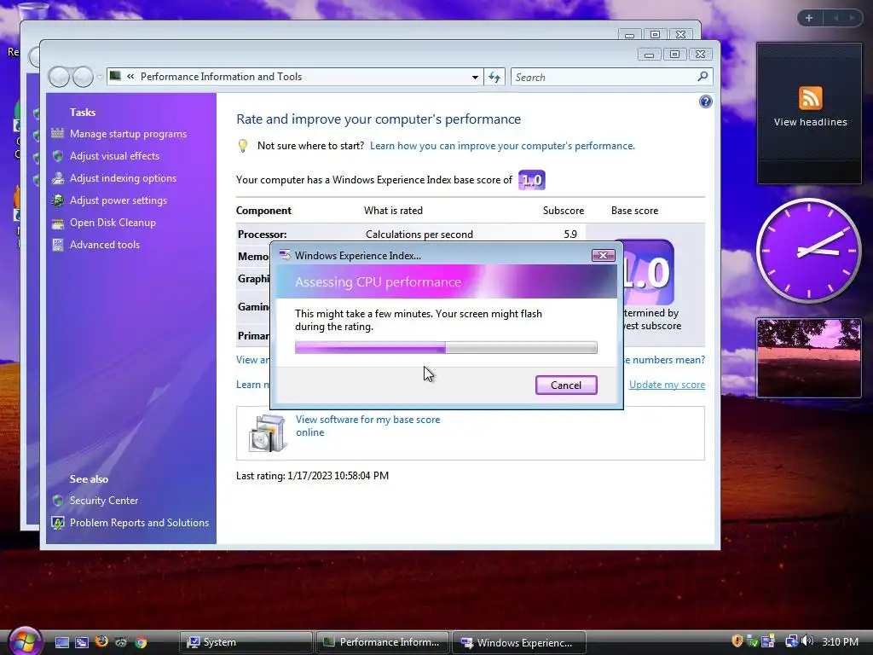Screen dimensions: 873x655
Task: Click View software for my base score online
Action: (x=367, y=426)
